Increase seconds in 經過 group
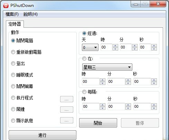 154,45
